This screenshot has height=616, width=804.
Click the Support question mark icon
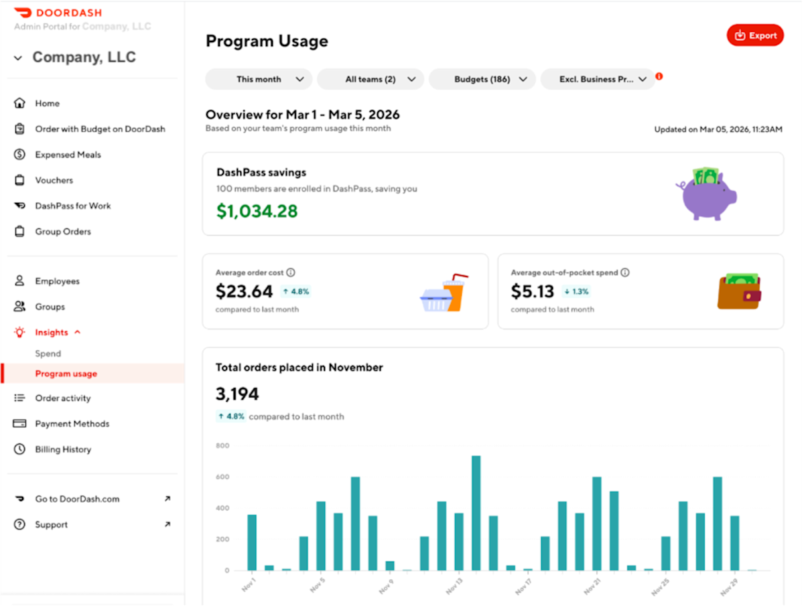pos(19,525)
